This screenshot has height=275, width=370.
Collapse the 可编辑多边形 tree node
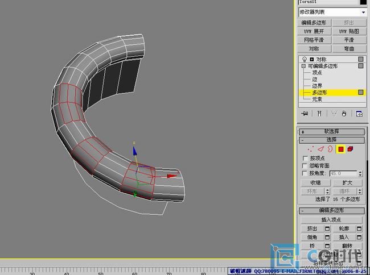[303, 66]
